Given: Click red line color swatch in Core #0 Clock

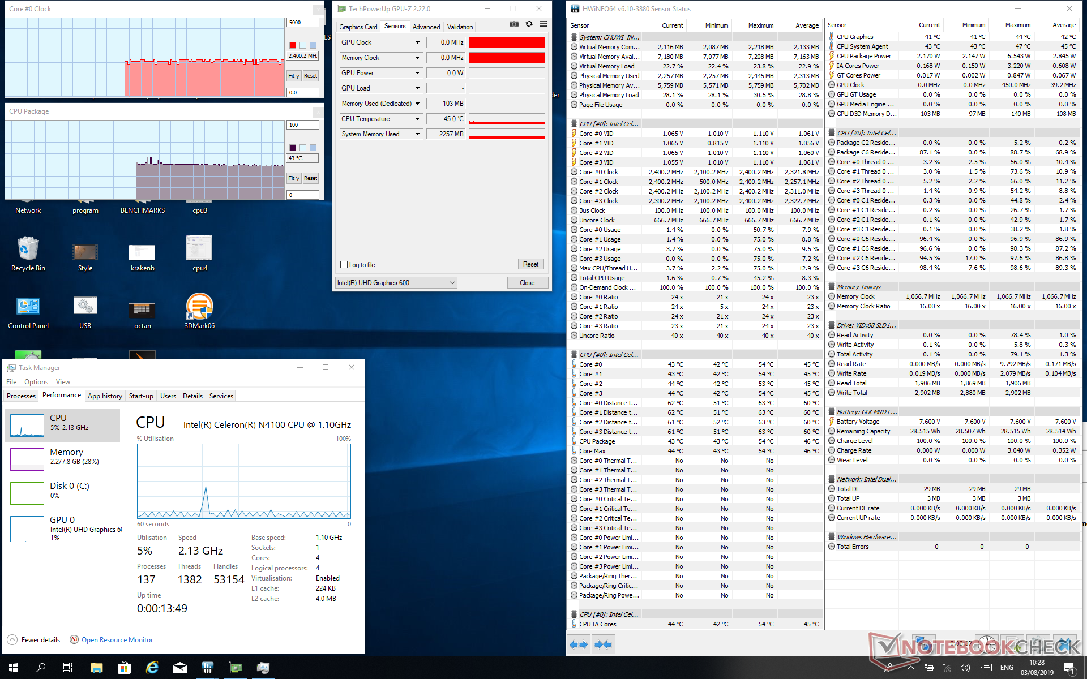Looking at the screenshot, I should click(292, 45).
